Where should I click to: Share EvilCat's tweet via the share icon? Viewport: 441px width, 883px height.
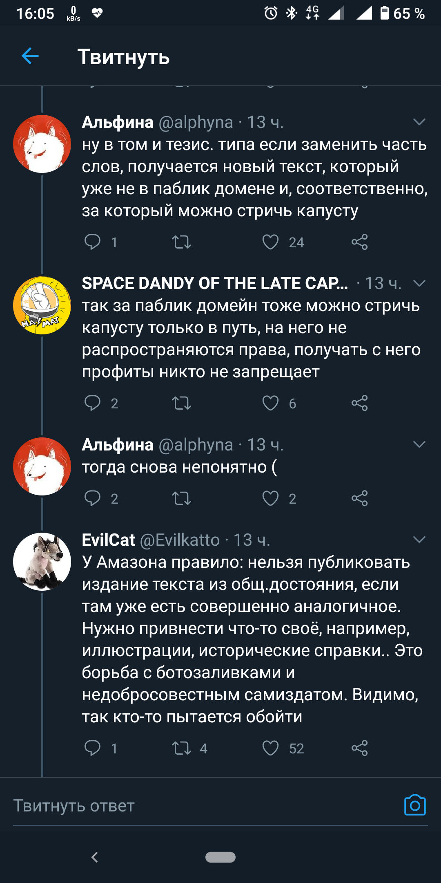[360, 748]
